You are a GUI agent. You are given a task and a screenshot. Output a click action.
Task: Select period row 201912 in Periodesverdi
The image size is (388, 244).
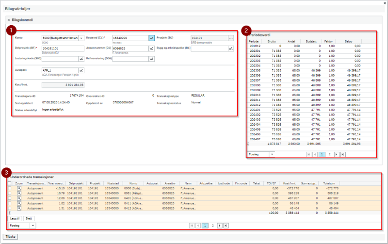[x=311, y=46]
